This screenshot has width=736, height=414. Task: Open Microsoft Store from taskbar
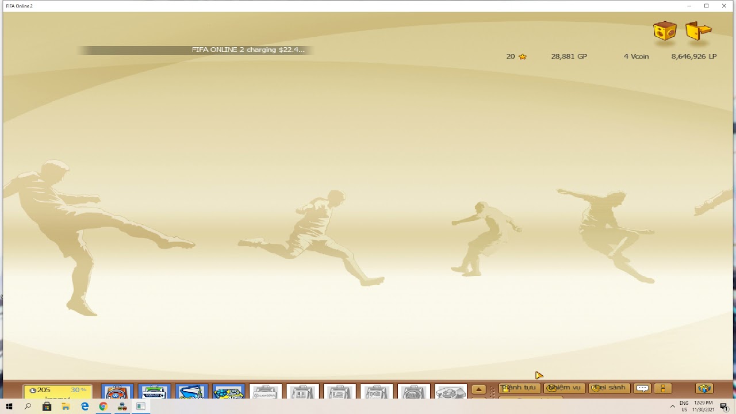[x=47, y=407]
